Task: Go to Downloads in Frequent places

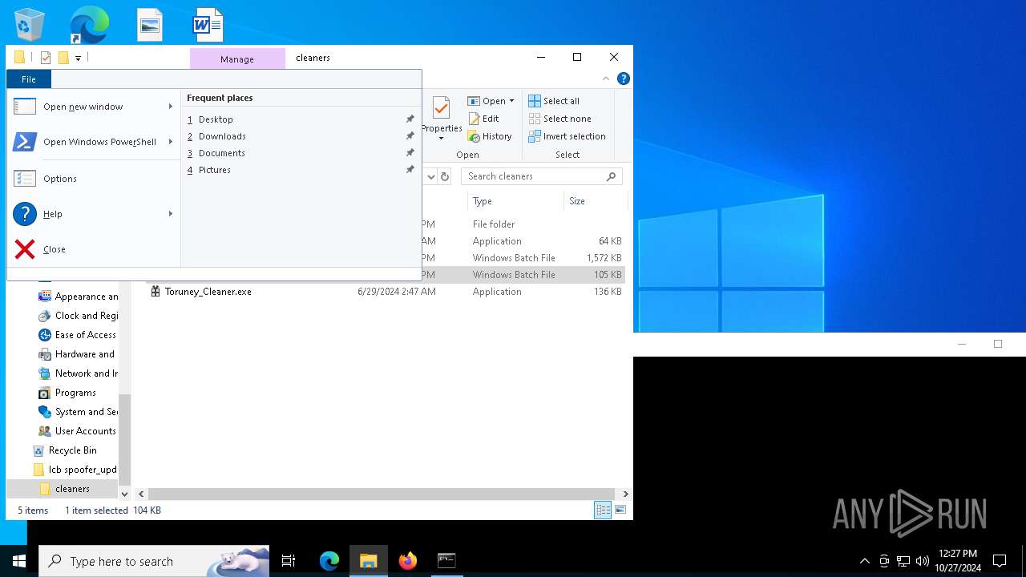Action: point(222,136)
